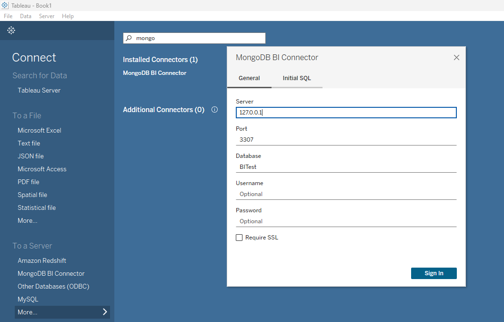
Task: Choose Microsoft Access connection
Action: pos(42,169)
